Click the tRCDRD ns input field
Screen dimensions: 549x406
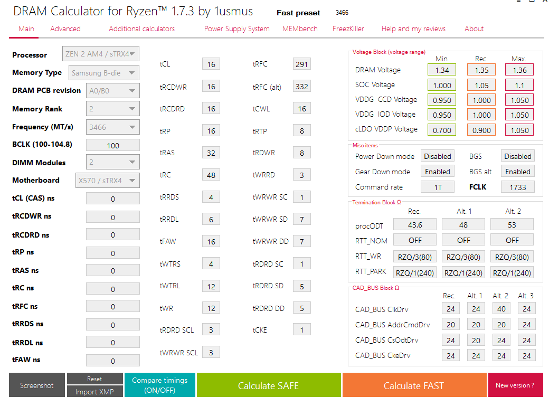coord(113,235)
